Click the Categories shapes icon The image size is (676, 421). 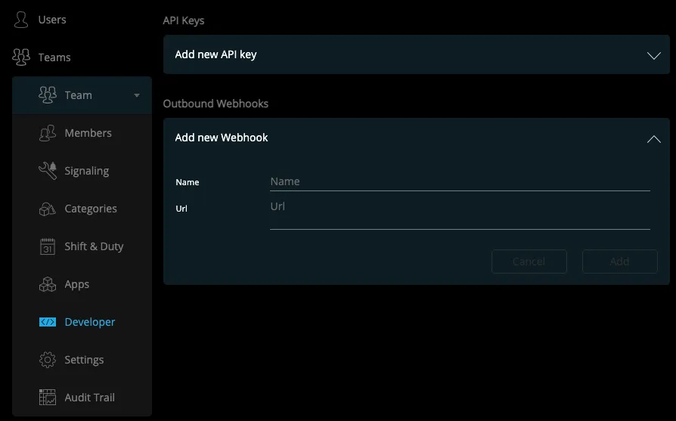pyautogui.click(x=48, y=209)
